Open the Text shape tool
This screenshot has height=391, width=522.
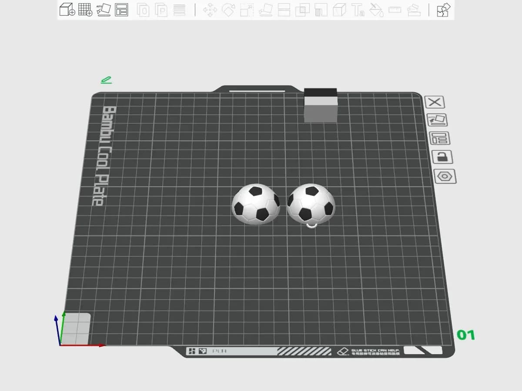coord(358,10)
